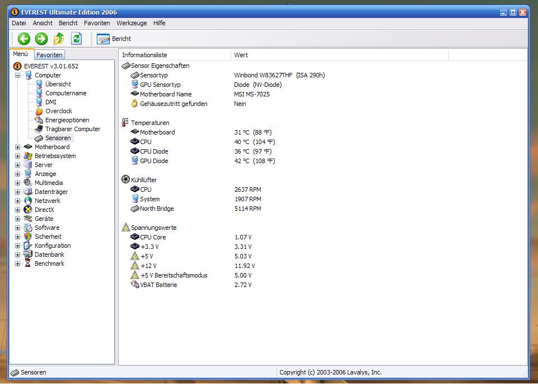The height and width of the screenshot is (384, 538).
Task: Click the Netzwerk globe icon
Action: click(28, 201)
